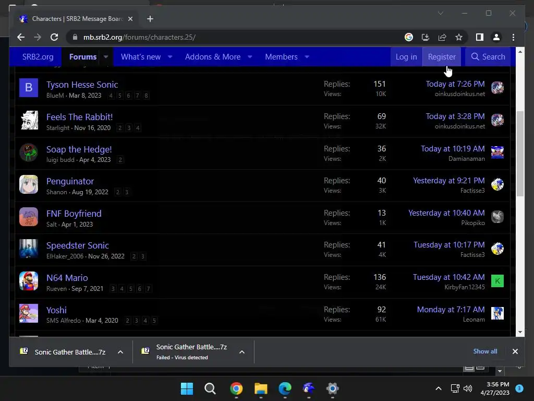Open the username Leonam
The height and width of the screenshot is (401, 534).
(x=474, y=320)
